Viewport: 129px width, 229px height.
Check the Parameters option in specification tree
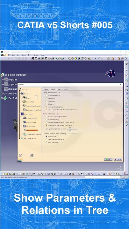click(47, 101)
